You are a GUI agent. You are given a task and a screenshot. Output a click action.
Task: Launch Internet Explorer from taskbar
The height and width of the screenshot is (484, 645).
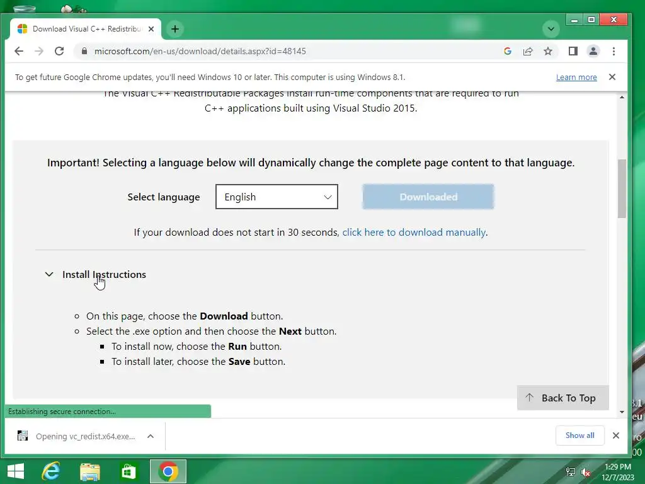(52, 471)
